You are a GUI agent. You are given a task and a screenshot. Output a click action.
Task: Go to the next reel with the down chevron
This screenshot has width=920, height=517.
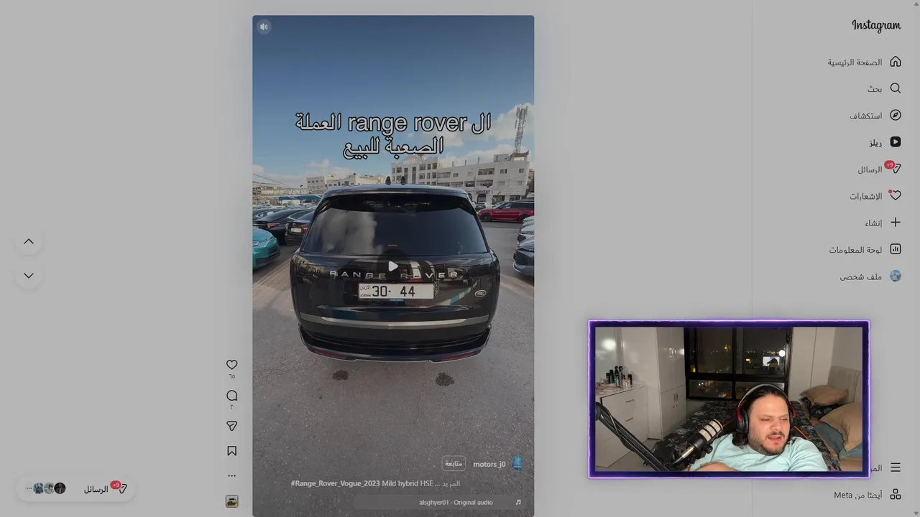[29, 276]
